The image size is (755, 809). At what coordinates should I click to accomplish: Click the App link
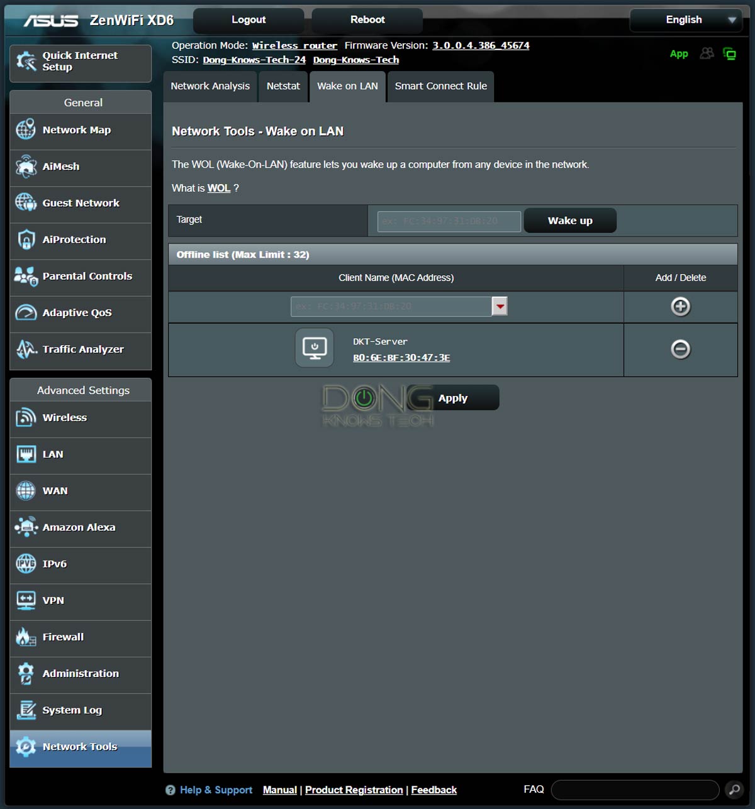679,54
